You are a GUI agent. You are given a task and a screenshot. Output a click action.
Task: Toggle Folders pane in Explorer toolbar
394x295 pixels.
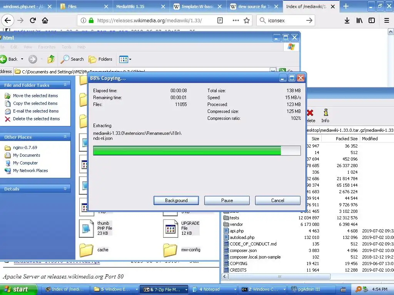pyautogui.click(x=100, y=59)
